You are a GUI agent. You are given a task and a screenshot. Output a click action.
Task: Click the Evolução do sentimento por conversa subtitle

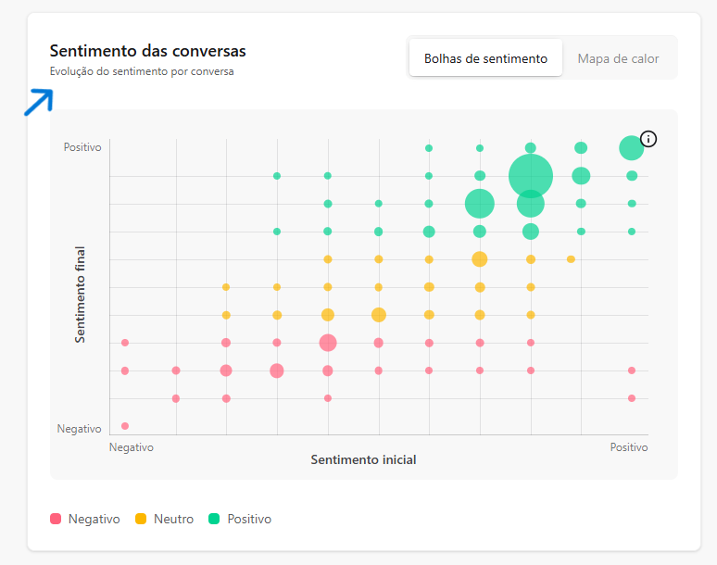click(142, 71)
